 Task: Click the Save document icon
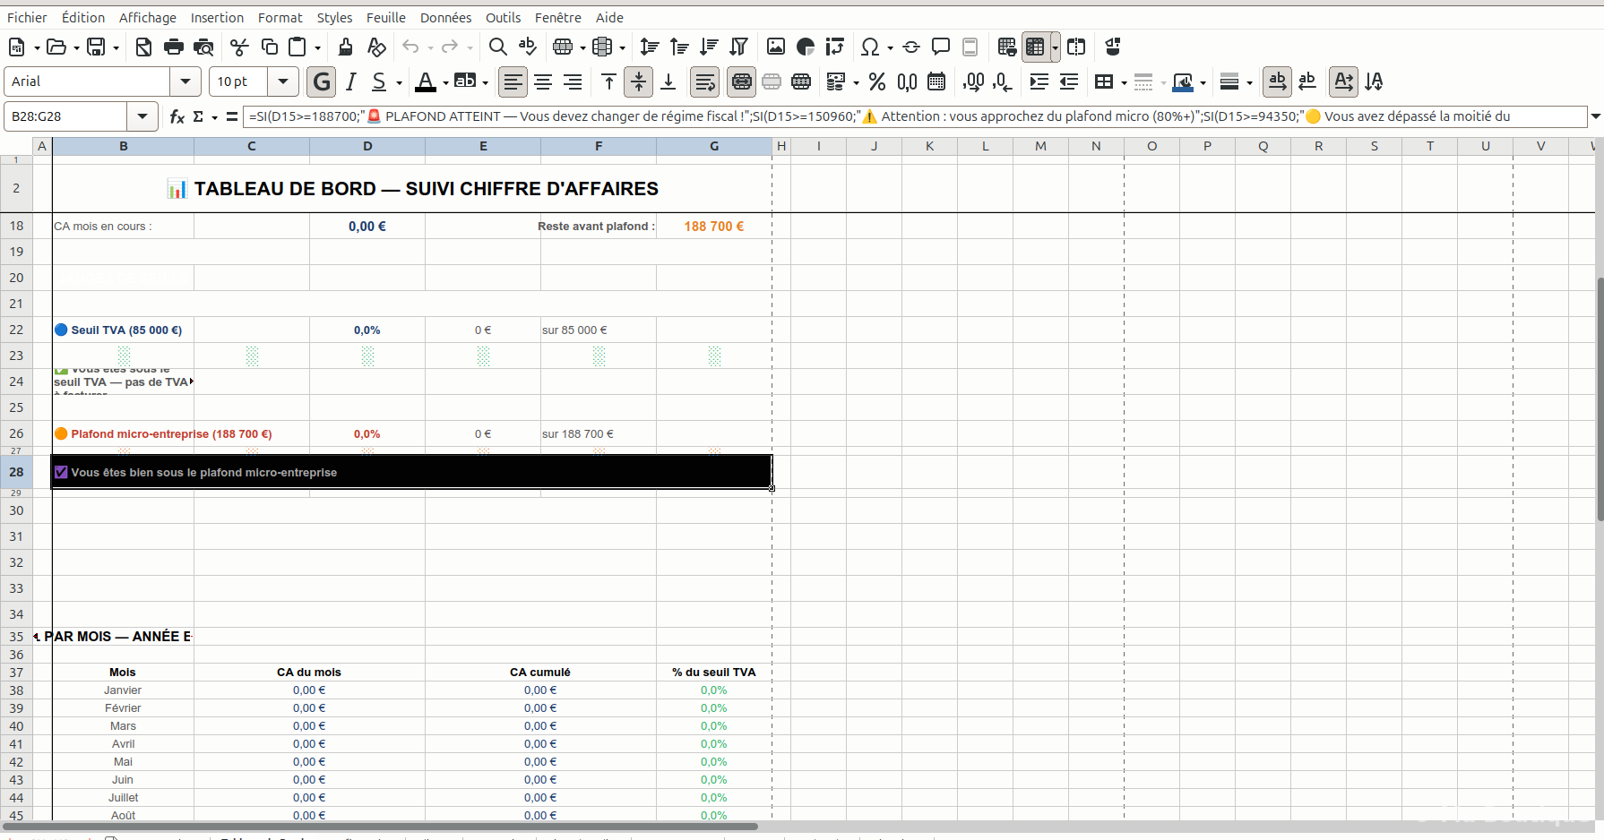pyautogui.click(x=96, y=47)
